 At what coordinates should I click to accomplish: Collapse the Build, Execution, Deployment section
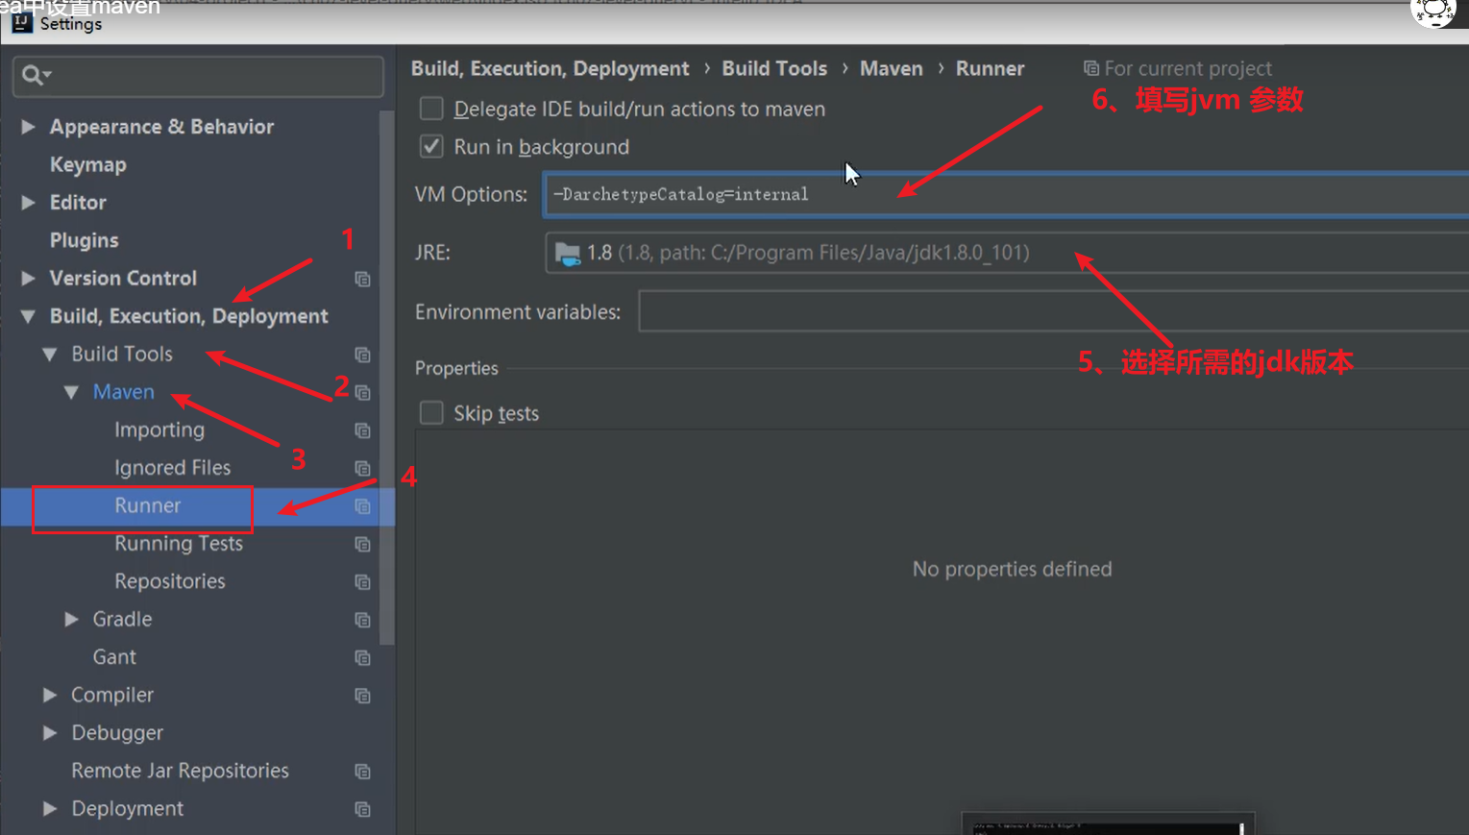[x=28, y=316]
